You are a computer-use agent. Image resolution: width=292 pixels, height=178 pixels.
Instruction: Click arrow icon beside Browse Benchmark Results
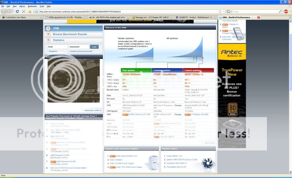[48, 34]
